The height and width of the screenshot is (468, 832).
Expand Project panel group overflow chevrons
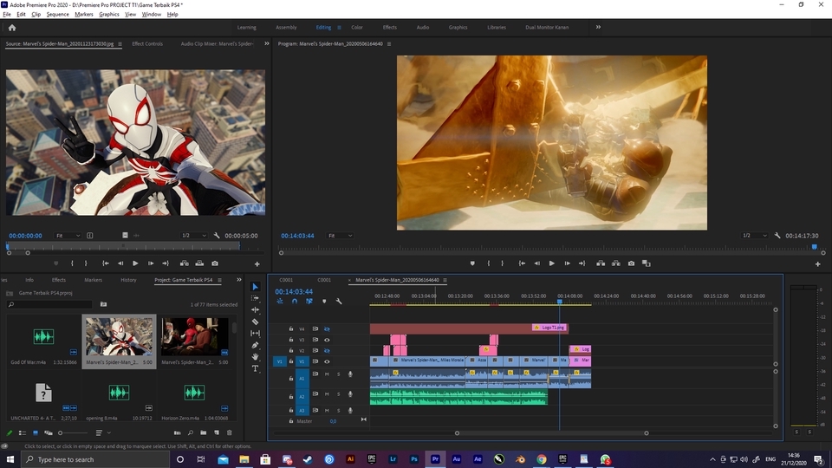(239, 280)
